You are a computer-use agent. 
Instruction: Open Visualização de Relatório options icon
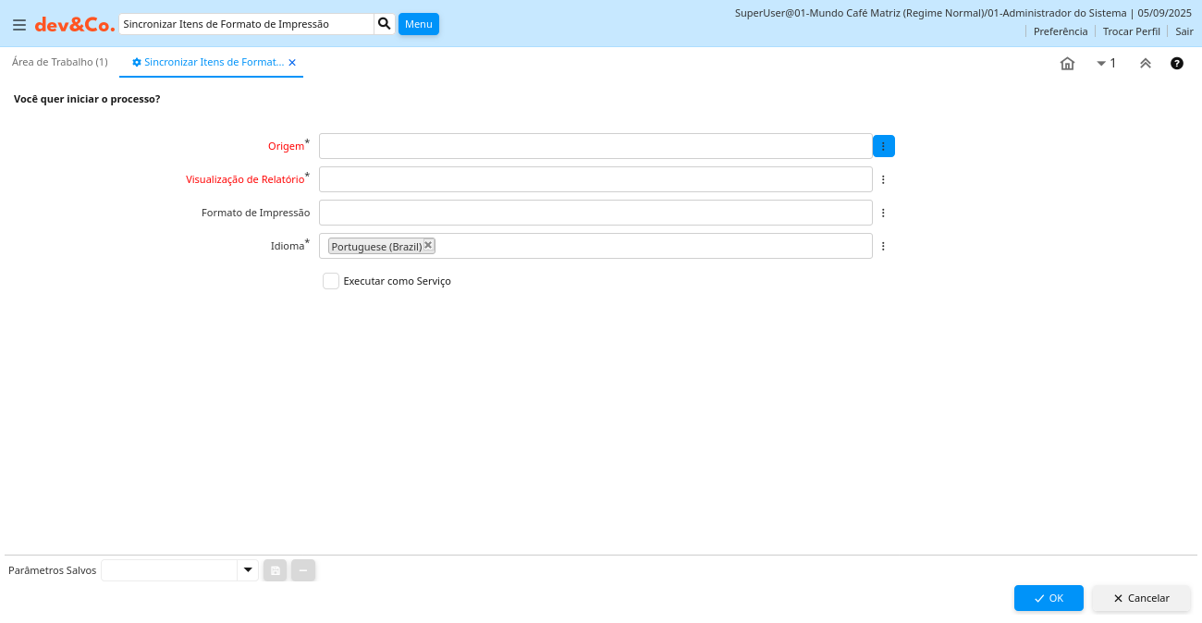[883, 179]
